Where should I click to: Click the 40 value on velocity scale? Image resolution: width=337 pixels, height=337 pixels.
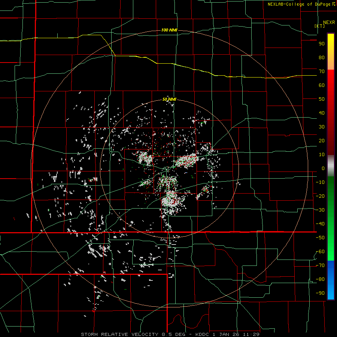(x=322, y=113)
